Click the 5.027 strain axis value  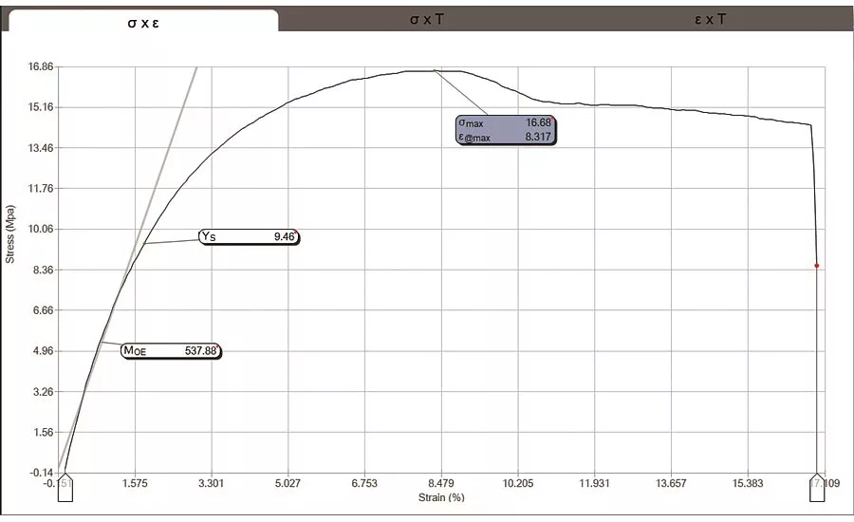288,483
